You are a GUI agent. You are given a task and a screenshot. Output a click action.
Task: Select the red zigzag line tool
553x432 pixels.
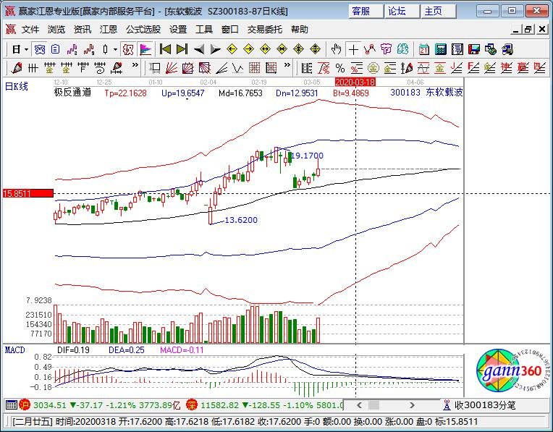[370, 49]
